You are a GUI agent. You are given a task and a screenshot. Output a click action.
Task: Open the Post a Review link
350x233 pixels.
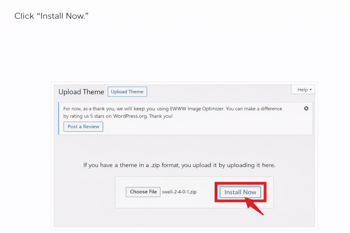coord(83,127)
